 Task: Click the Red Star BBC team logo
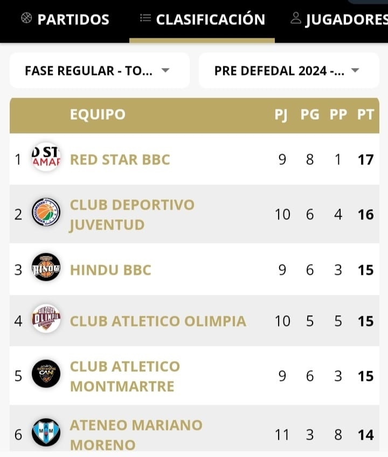(46, 159)
